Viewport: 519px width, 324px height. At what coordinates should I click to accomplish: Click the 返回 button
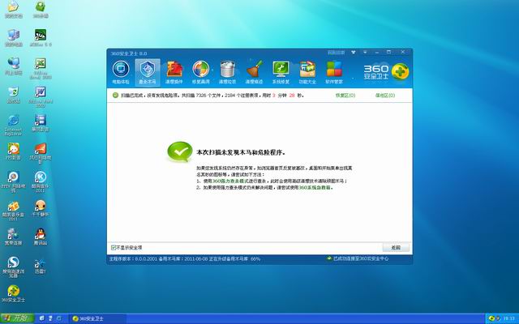point(396,248)
